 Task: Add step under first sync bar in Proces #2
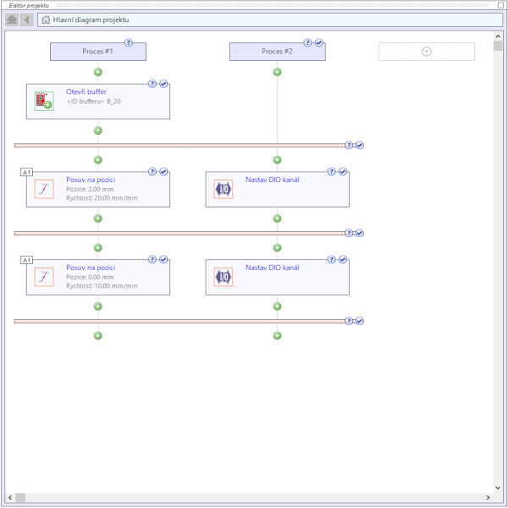[277, 160]
